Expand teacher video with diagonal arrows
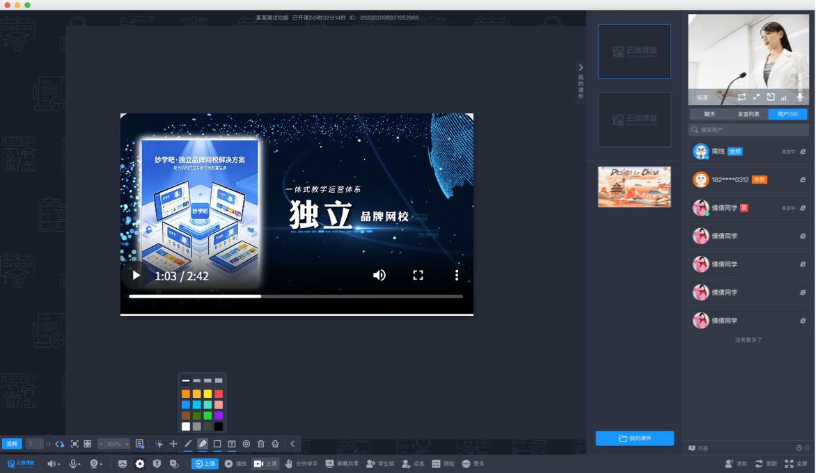This screenshot has width=816, height=473. click(x=756, y=97)
